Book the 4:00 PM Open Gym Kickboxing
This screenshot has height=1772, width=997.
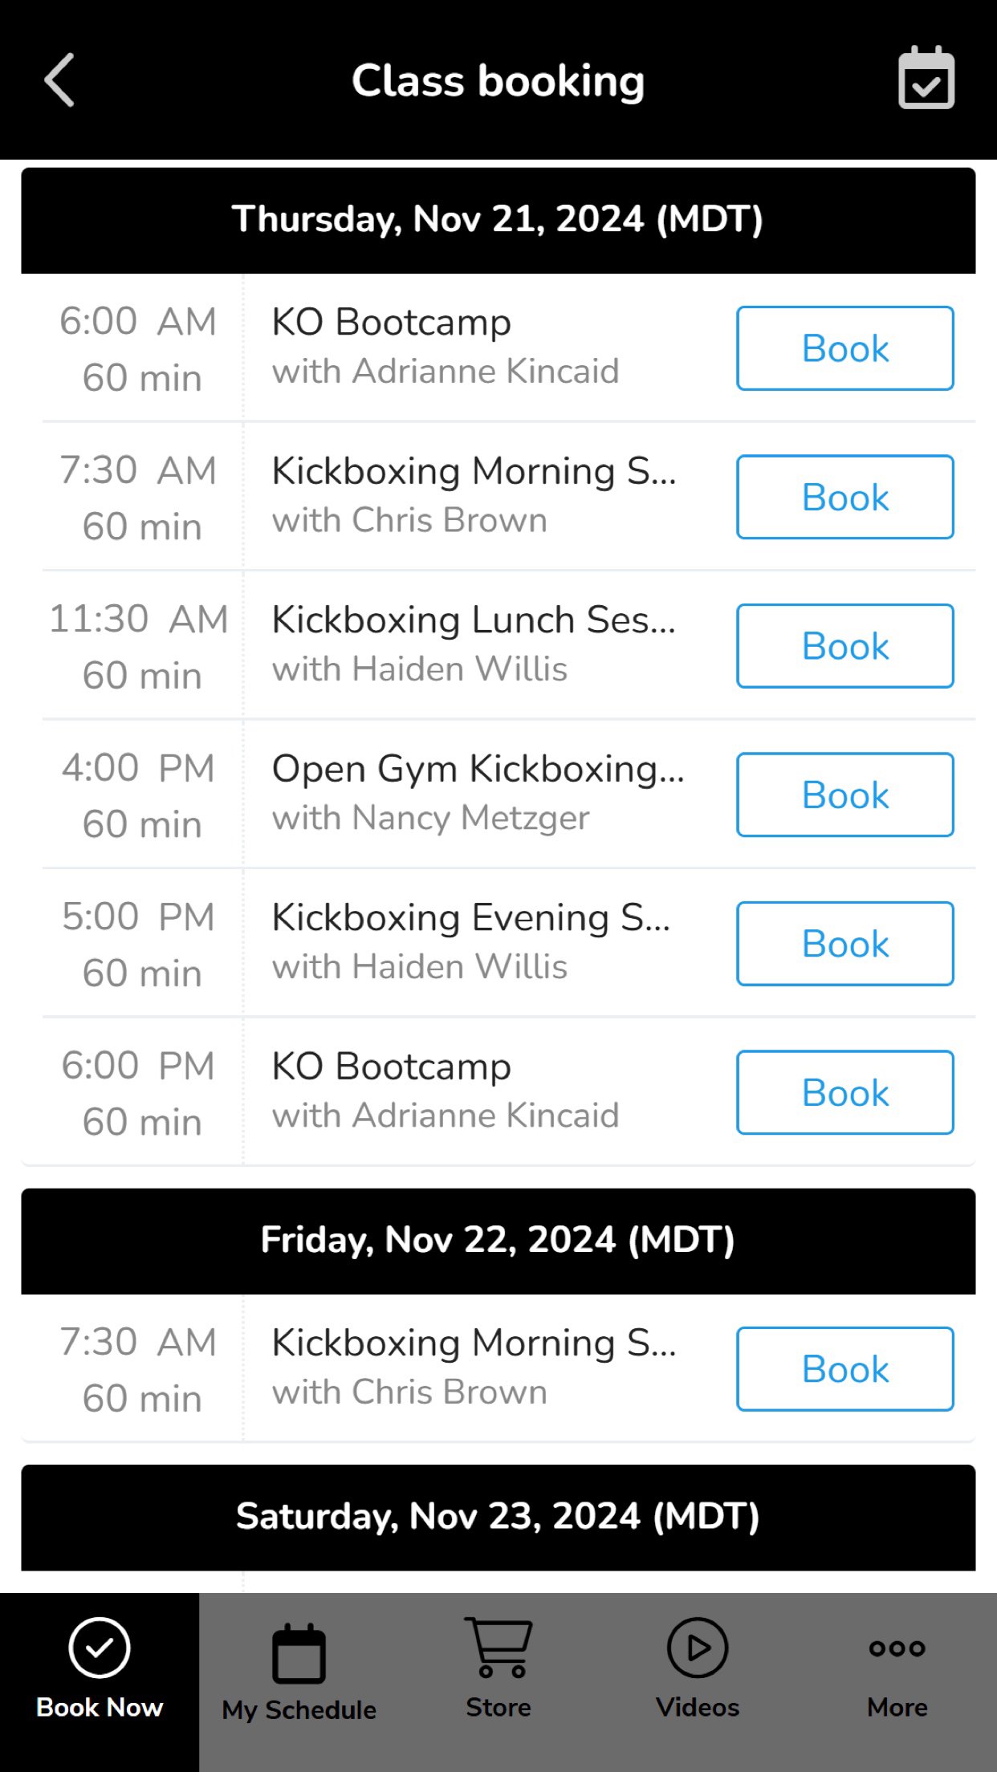coord(844,795)
